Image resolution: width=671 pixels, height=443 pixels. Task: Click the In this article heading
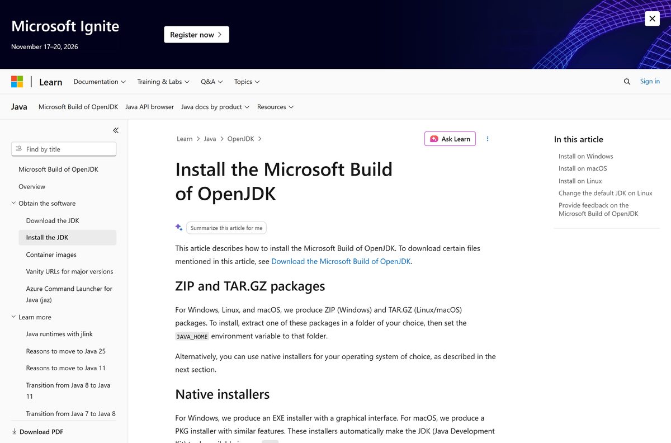pyautogui.click(x=579, y=139)
